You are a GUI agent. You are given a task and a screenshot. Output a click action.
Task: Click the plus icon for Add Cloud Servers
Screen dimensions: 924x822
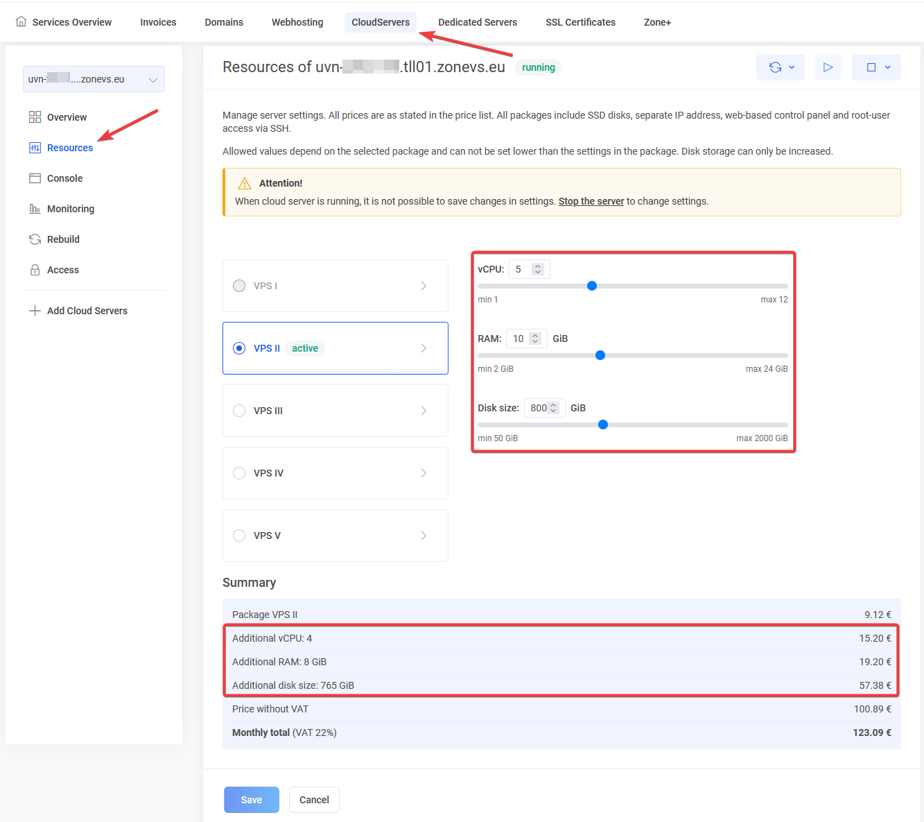[x=35, y=311]
